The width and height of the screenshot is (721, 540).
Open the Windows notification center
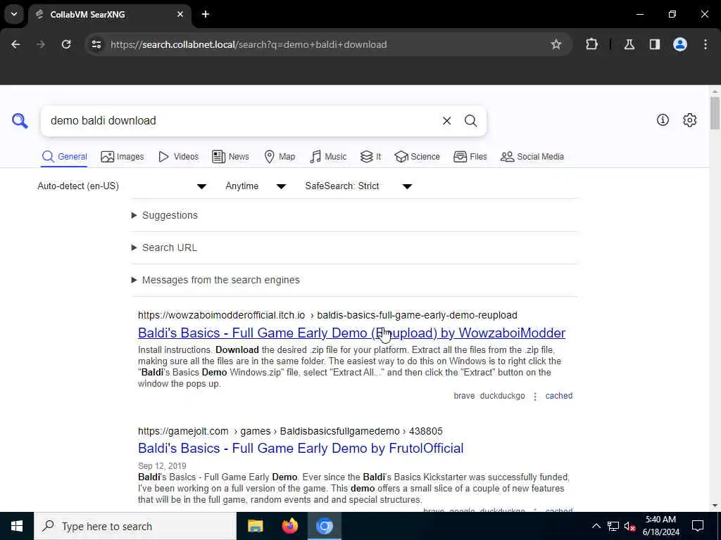698,526
